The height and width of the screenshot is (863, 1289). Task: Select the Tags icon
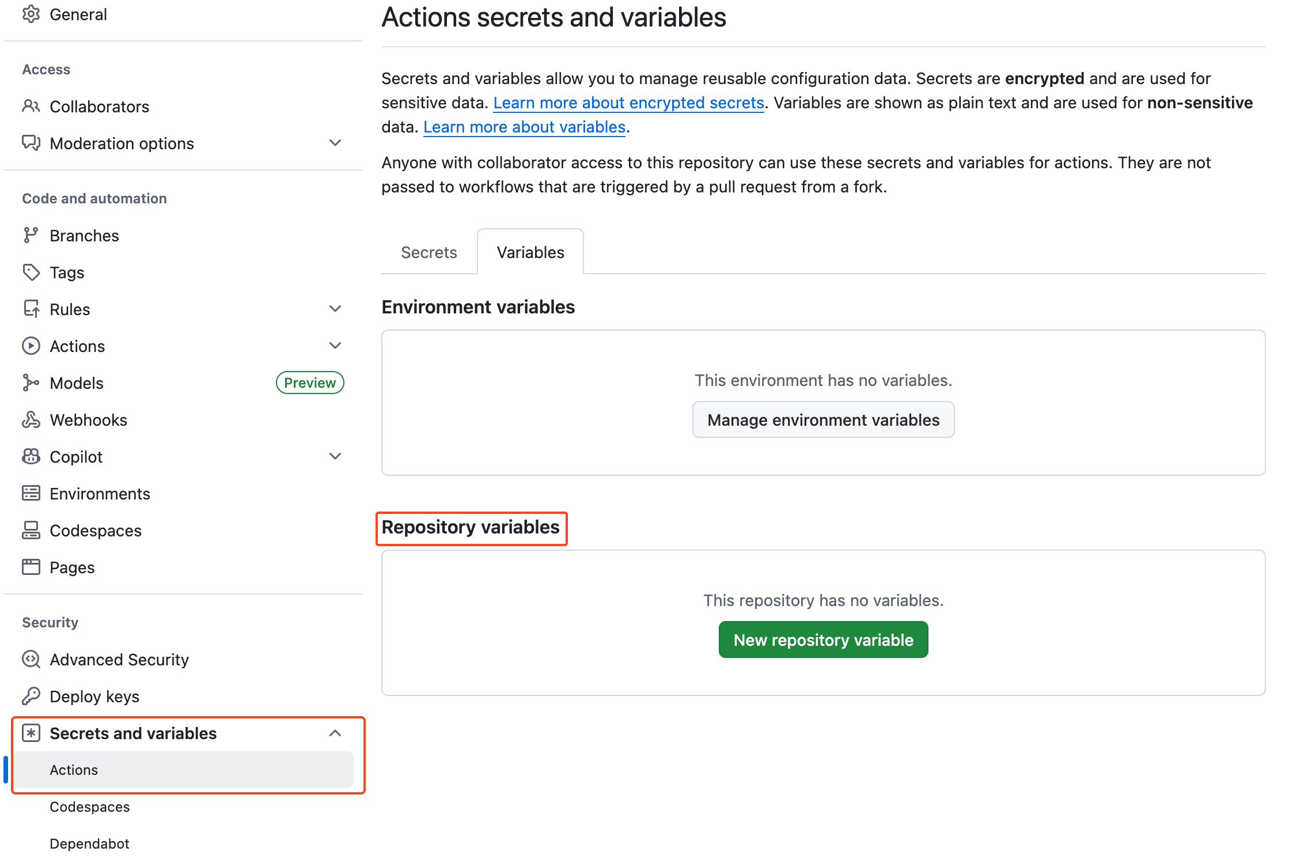click(x=32, y=272)
